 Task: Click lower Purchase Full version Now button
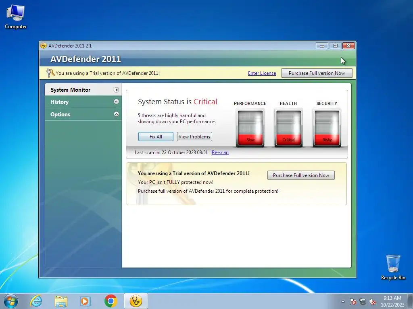(301, 175)
